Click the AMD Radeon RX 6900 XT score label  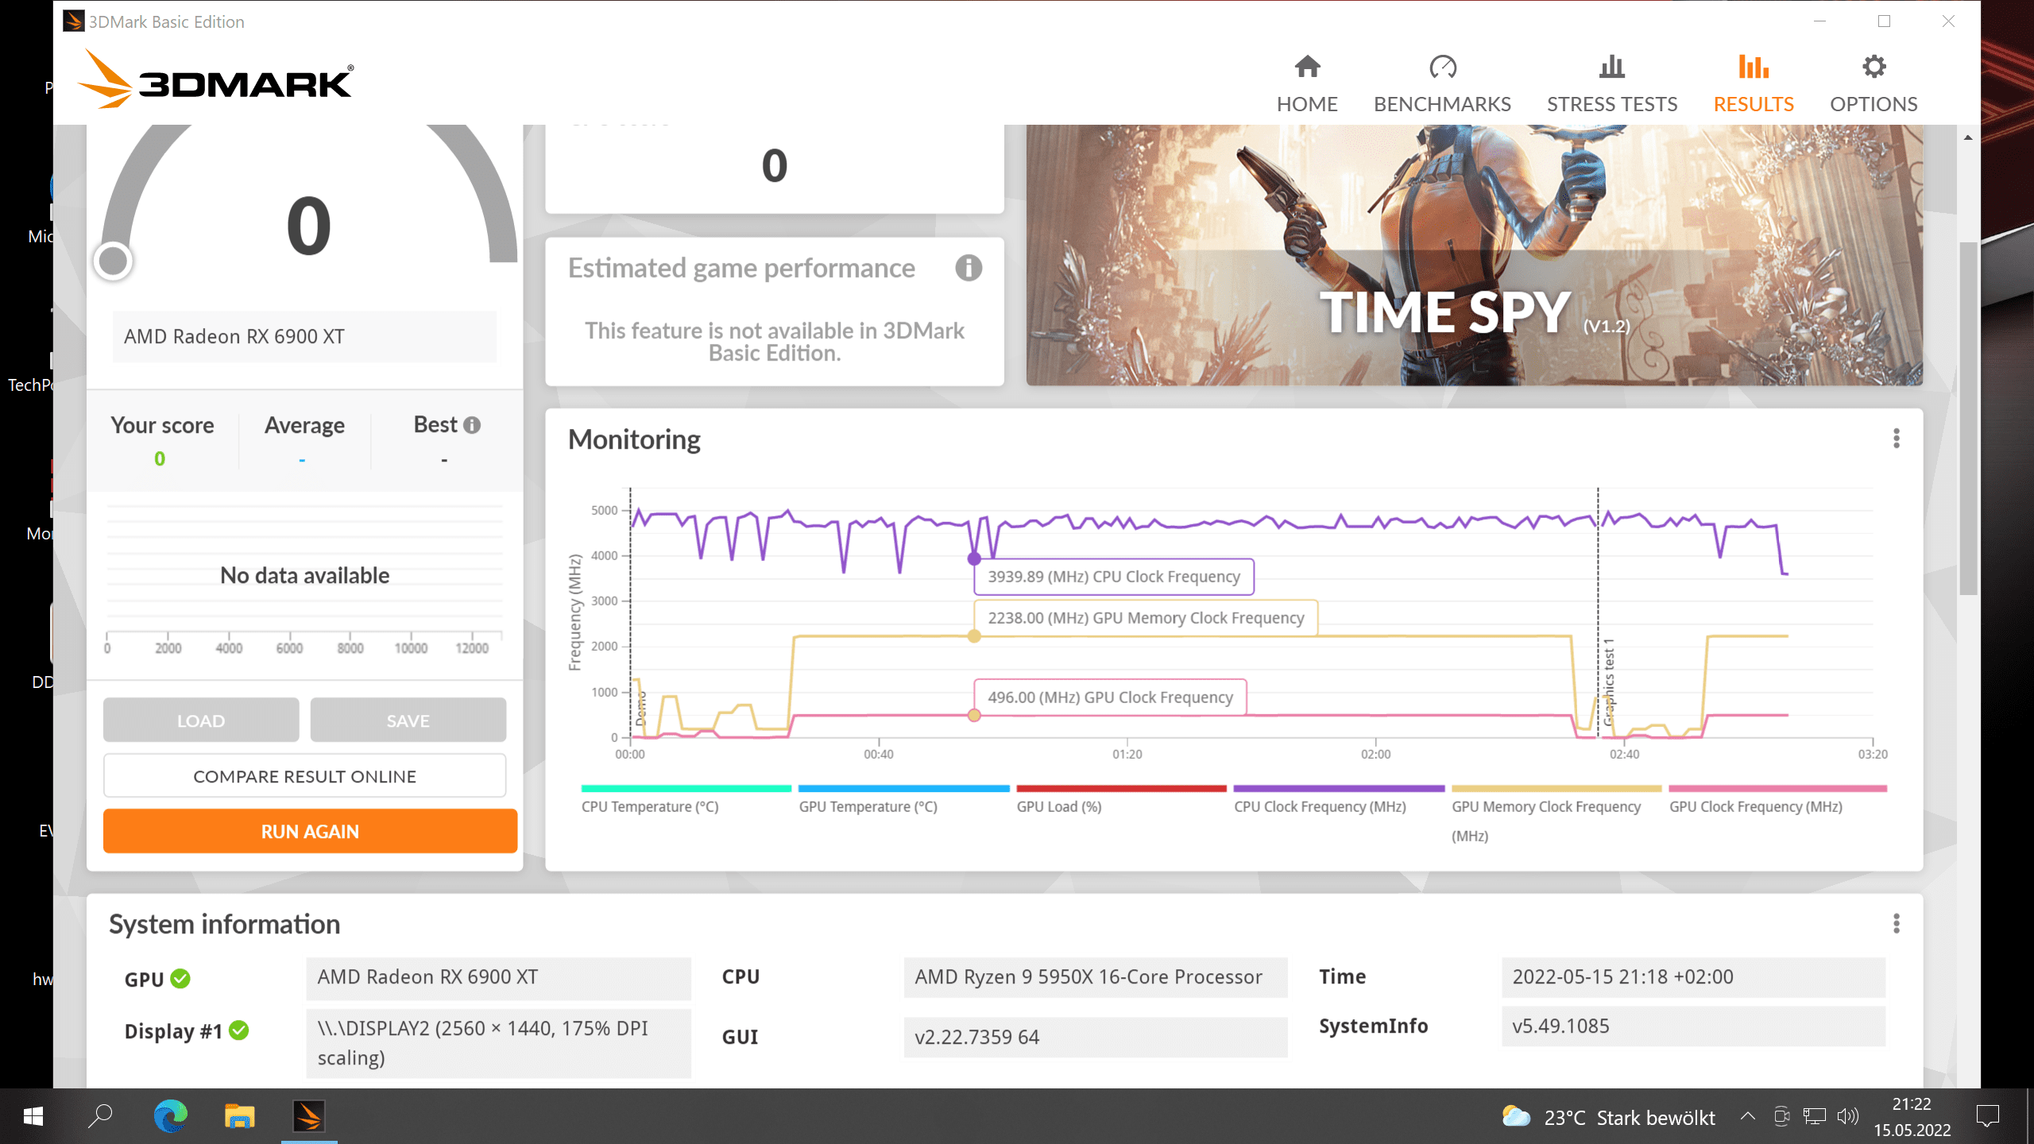[x=304, y=336]
